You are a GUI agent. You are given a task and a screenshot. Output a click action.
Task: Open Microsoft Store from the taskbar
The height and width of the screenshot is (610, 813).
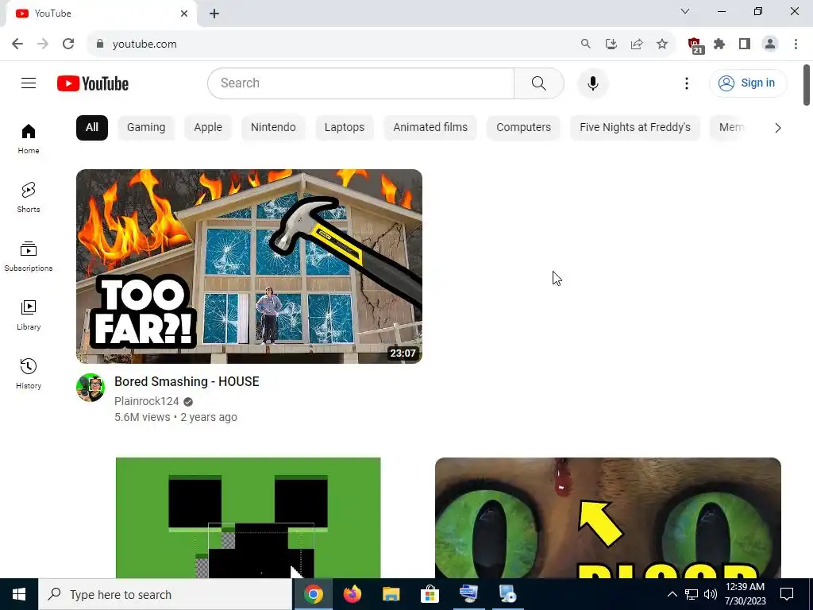pos(430,594)
